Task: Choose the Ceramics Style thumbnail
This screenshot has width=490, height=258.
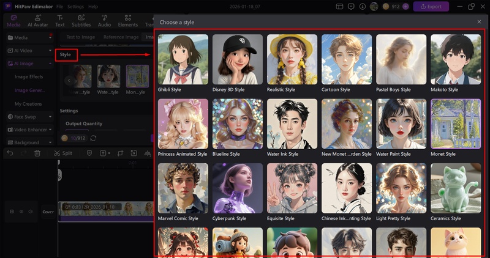Action: [456, 188]
